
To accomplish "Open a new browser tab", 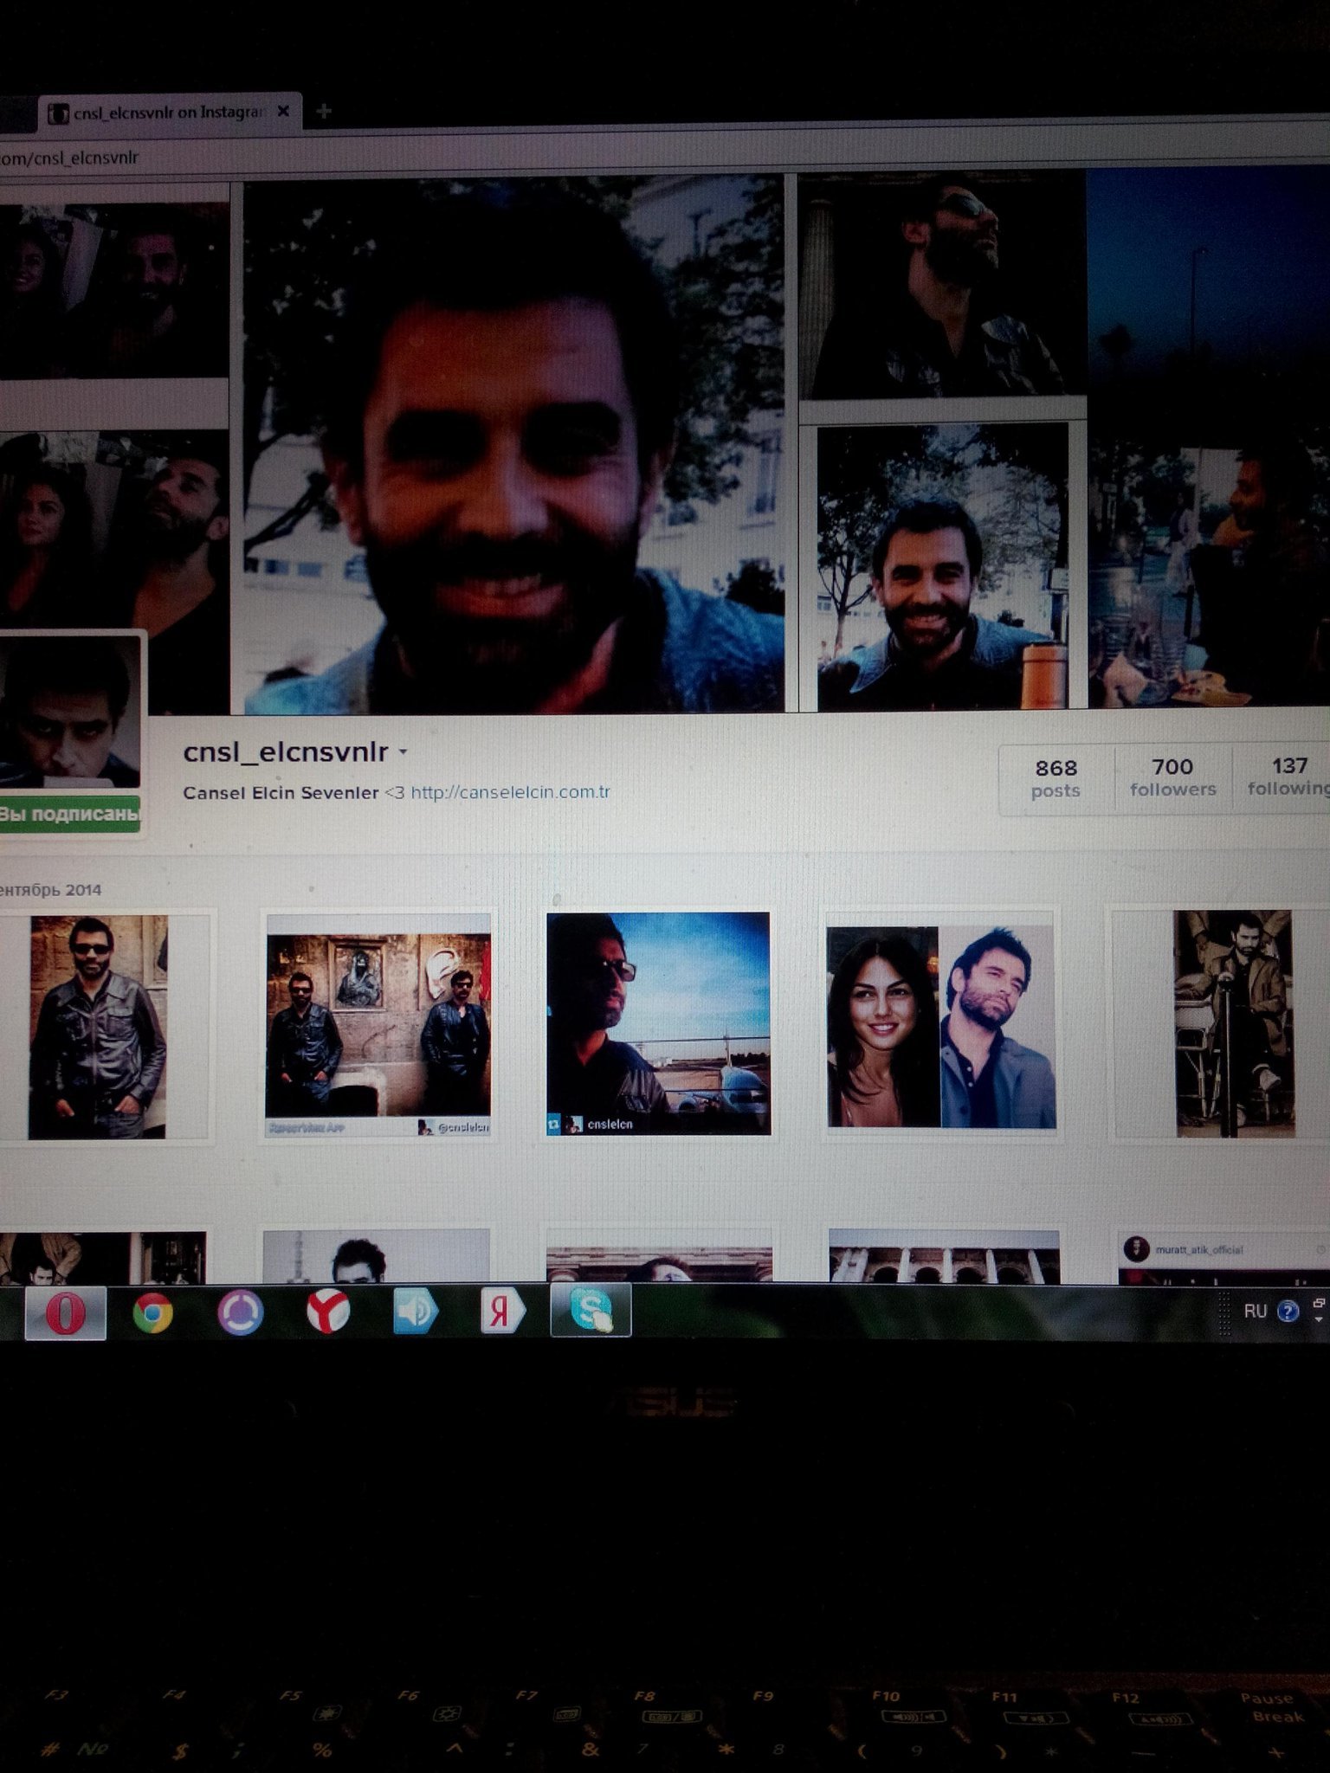I will 324,111.
